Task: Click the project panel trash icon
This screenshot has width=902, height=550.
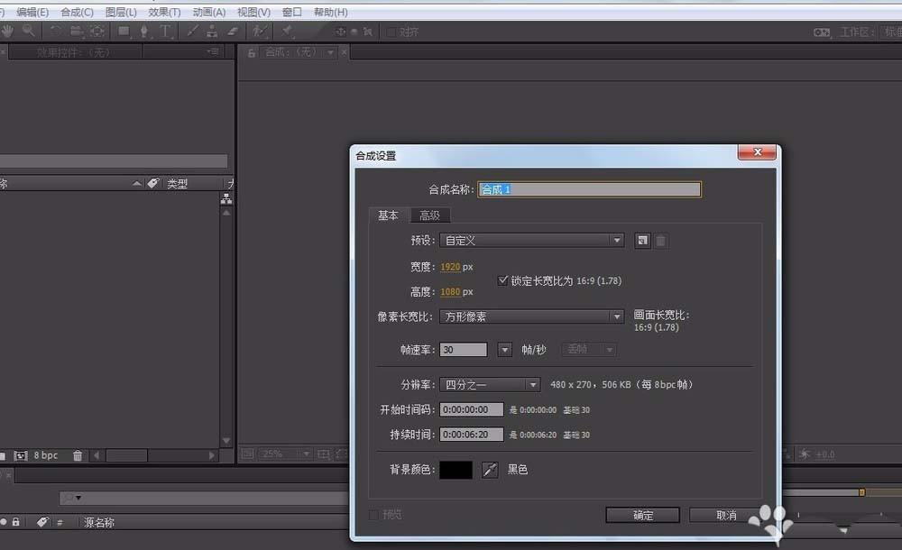Action: tap(78, 456)
